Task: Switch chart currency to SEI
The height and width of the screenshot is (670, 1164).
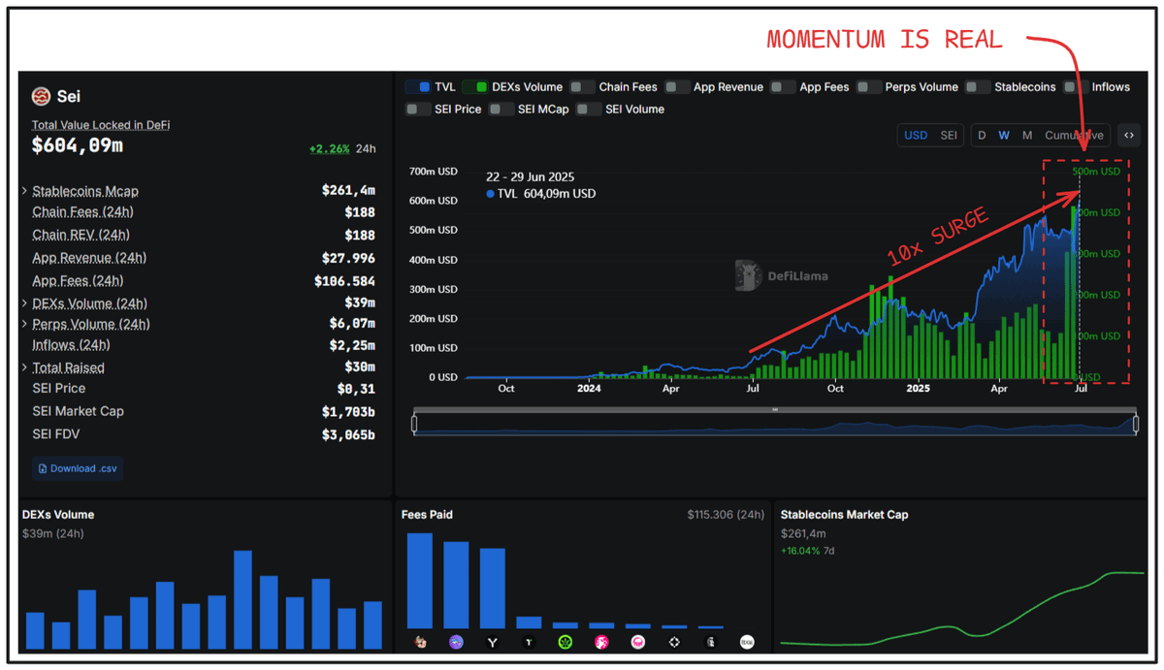Action: point(949,136)
